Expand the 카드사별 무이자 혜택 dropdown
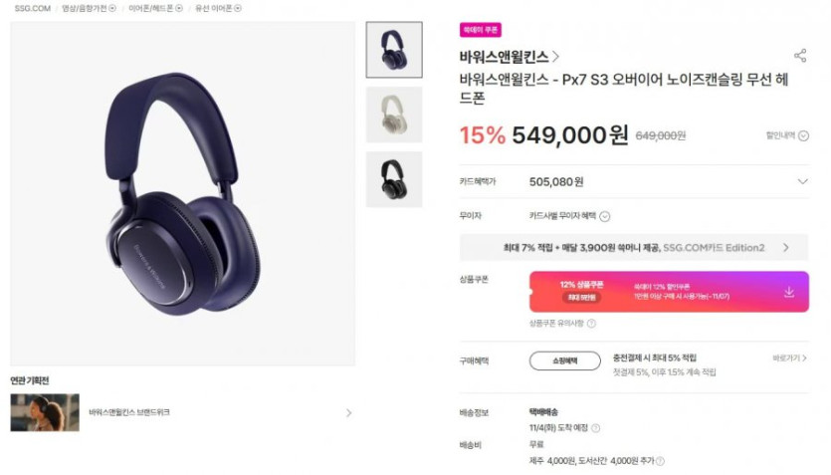This screenshot has width=831, height=475. click(605, 216)
